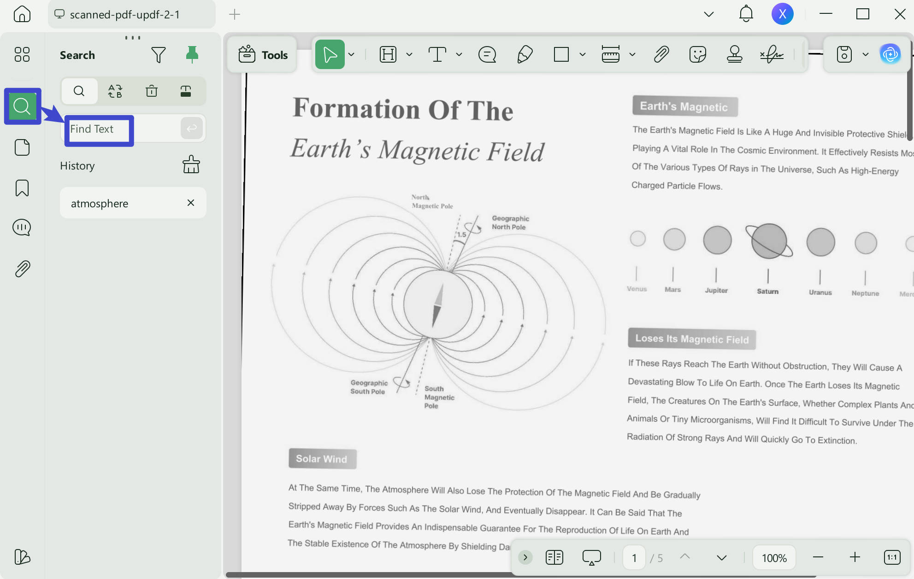Open the Tools menu button
The height and width of the screenshot is (579, 914).
tap(263, 55)
